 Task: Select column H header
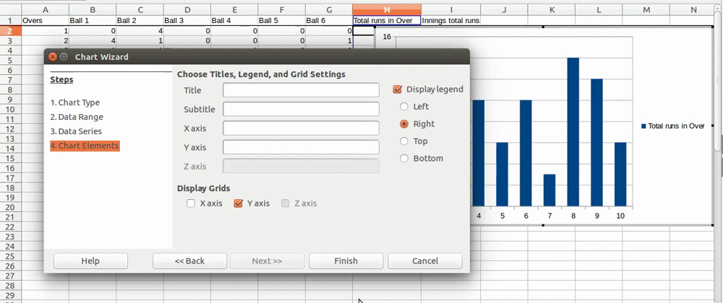coord(388,9)
